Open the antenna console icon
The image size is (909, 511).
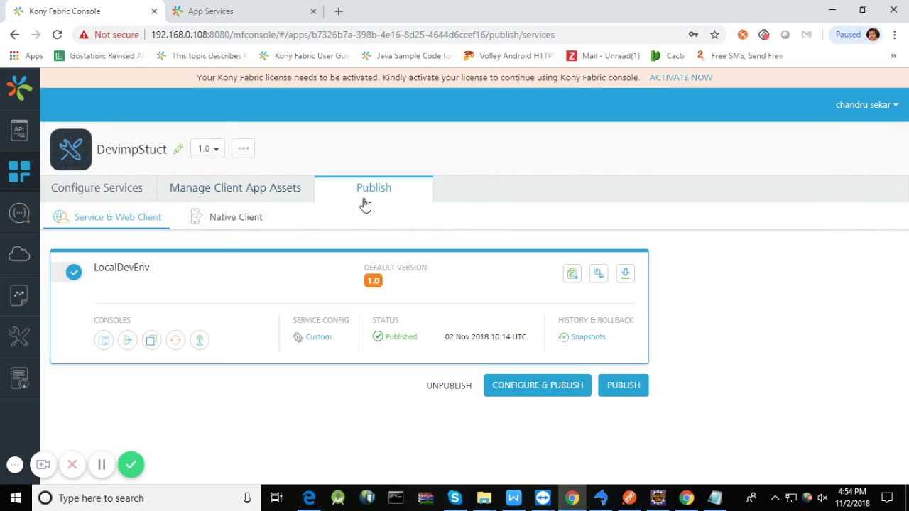(x=200, y=340)
